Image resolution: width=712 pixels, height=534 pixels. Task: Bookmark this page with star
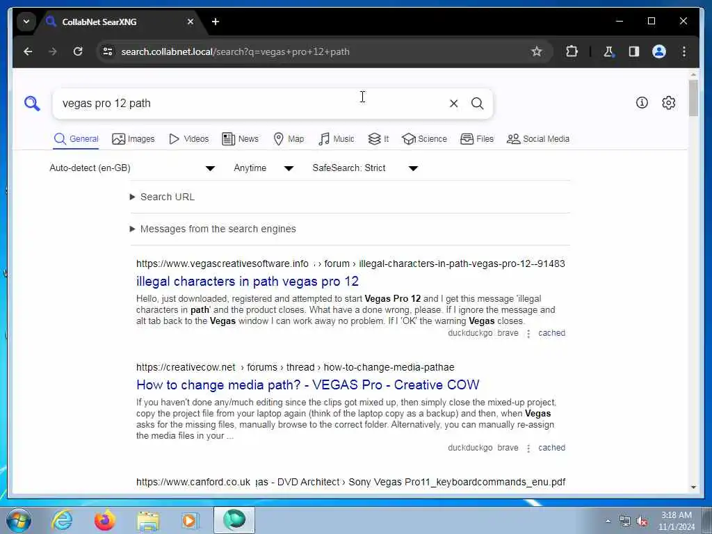point(537,51)
